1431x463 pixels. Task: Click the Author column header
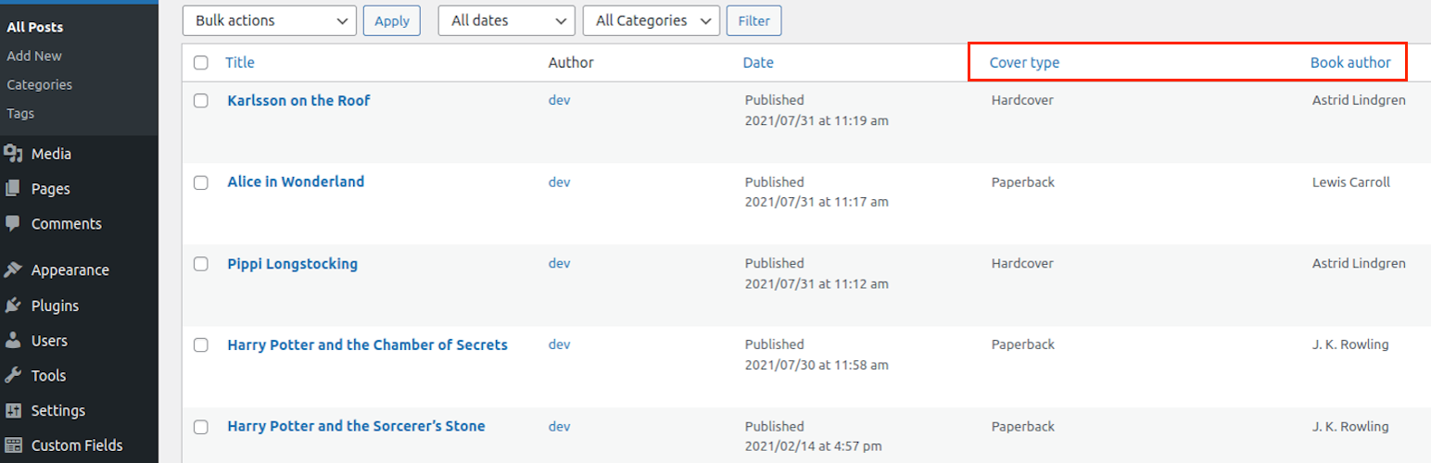(x=571, y=63)
